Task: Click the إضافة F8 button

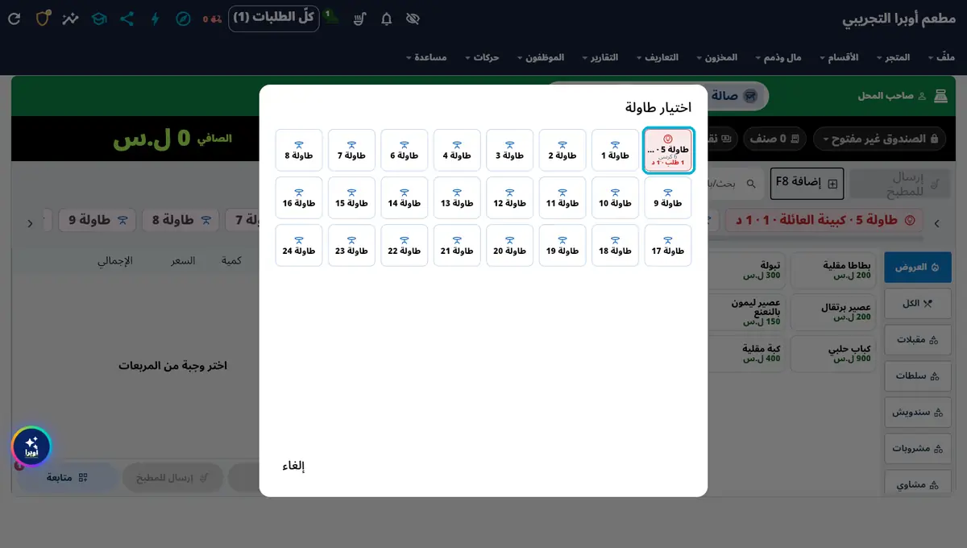Action: (807, 184)
